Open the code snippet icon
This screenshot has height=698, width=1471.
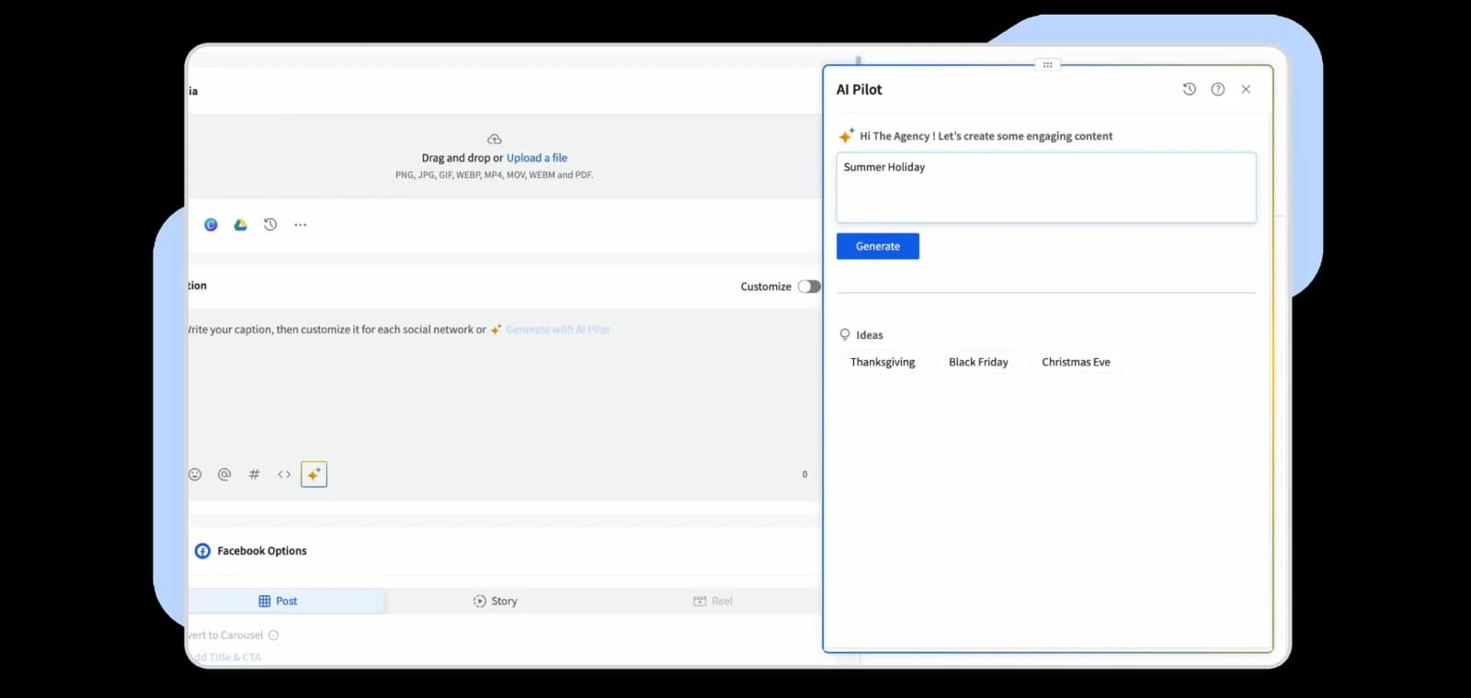coord(284,475)
